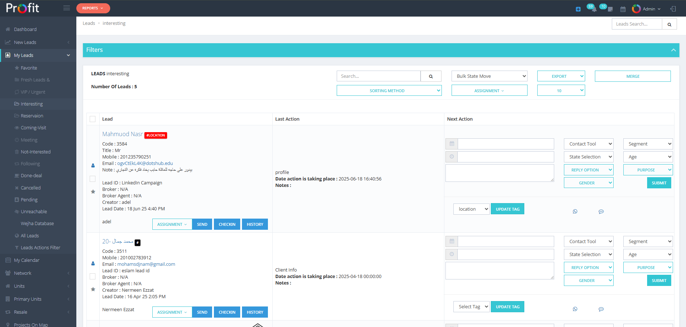Click the blue plus add icon in top bar

[578, 9]
